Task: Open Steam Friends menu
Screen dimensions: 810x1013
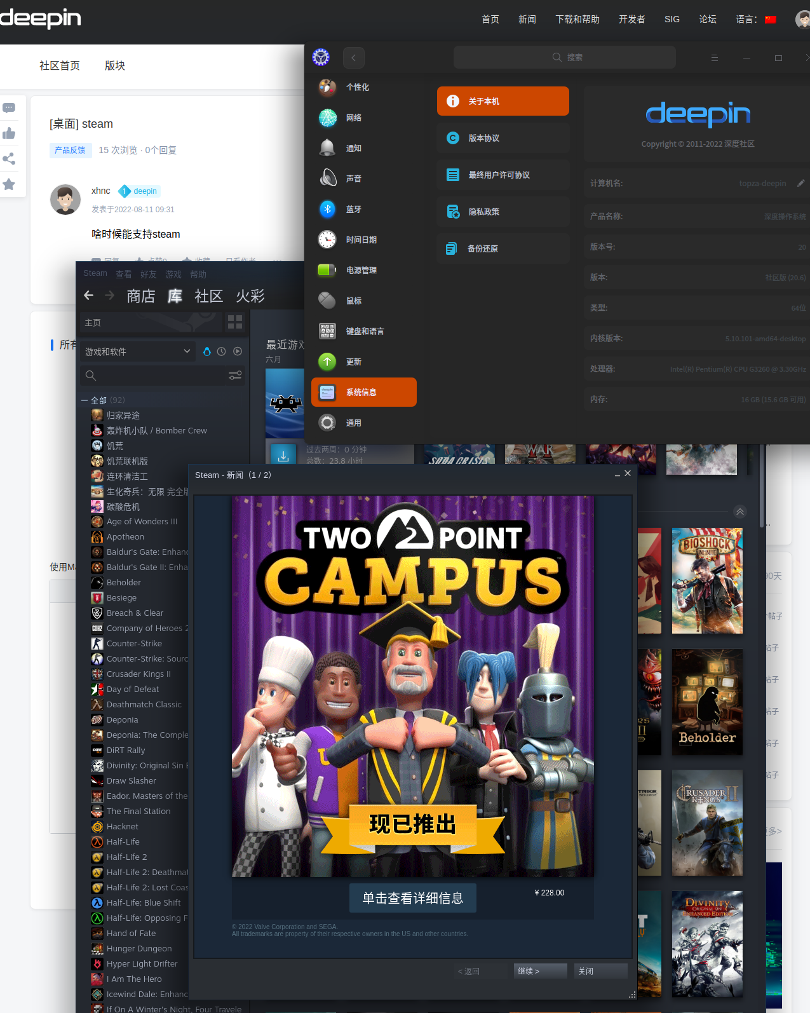Action: pyautogui.click(x=149, y=274)
